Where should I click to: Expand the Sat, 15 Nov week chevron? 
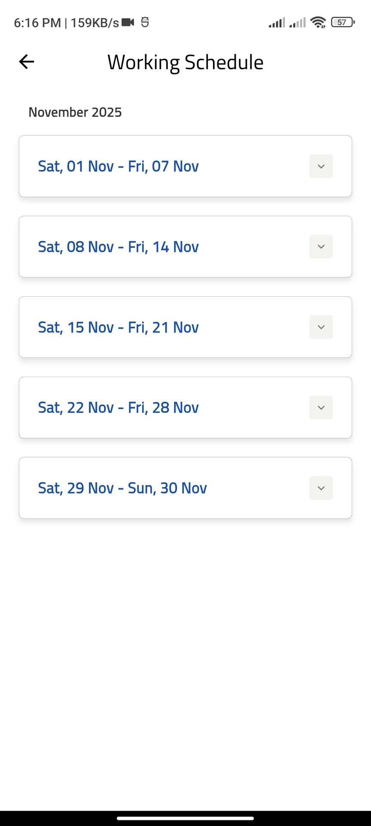321,327
